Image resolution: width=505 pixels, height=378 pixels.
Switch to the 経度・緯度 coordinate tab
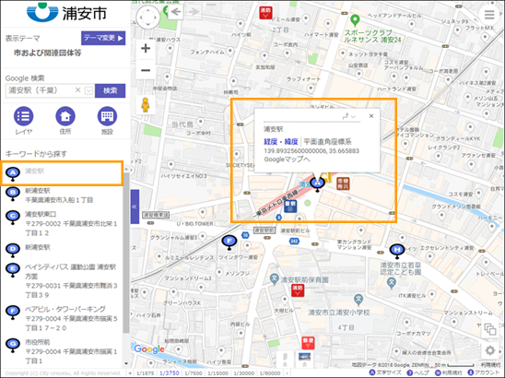click(x=281, y=142)
